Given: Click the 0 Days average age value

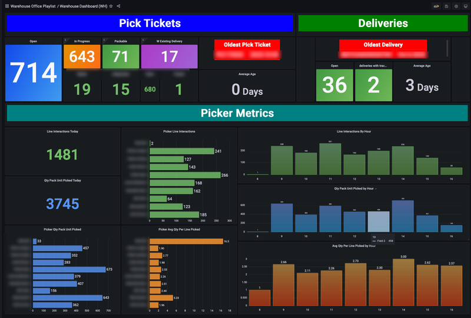Looking at the screenshot, I should (247, 90).
